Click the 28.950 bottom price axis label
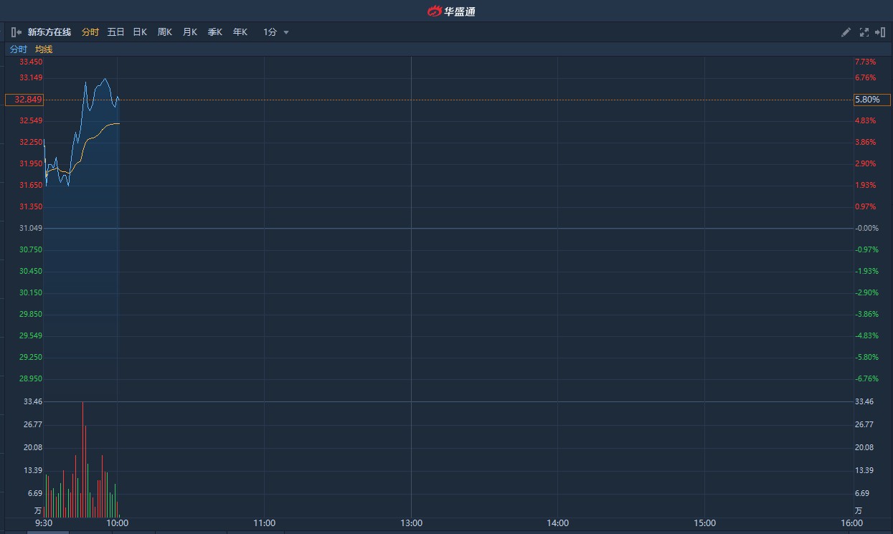 (31, 378)
